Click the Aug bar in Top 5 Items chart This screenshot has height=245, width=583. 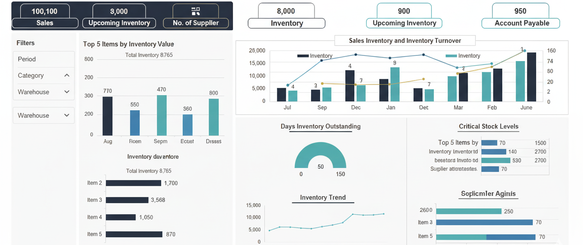pyautogui.click(x=108, y=116)
